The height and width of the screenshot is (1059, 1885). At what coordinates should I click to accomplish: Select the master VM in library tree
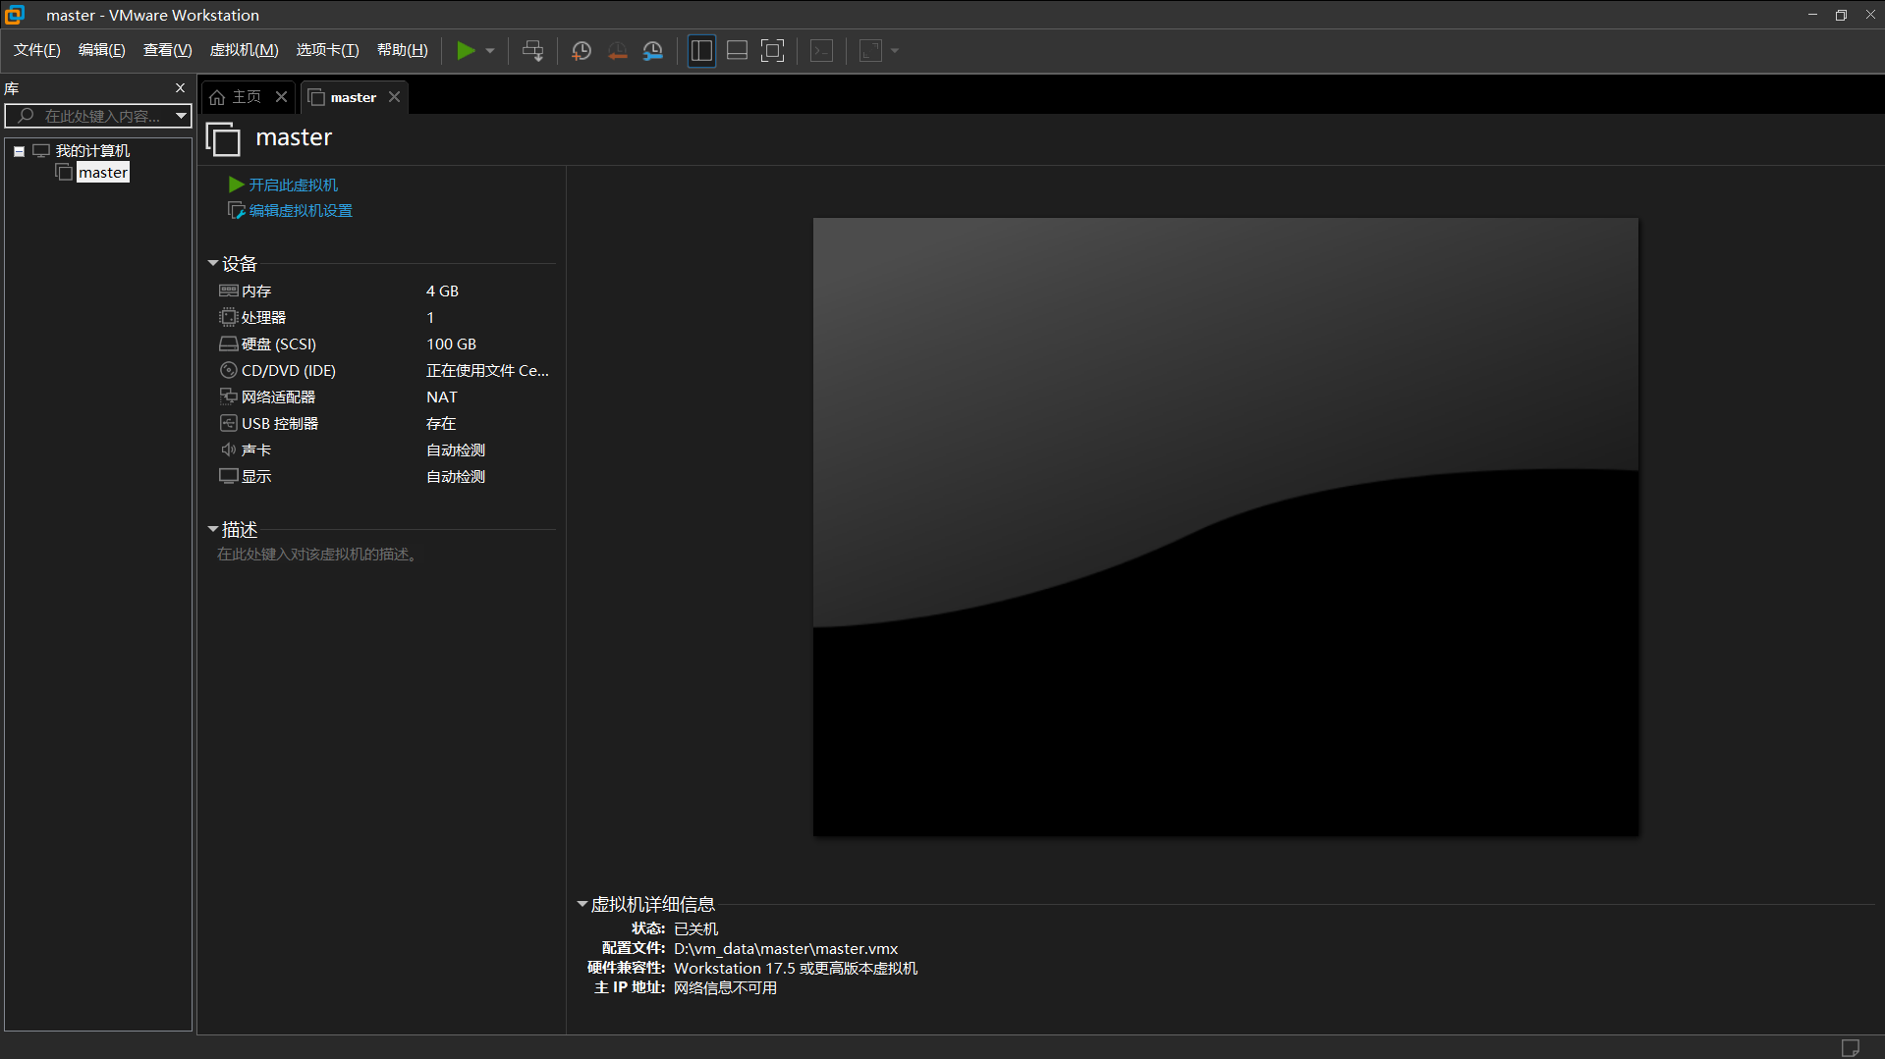[x=103, y=173]
